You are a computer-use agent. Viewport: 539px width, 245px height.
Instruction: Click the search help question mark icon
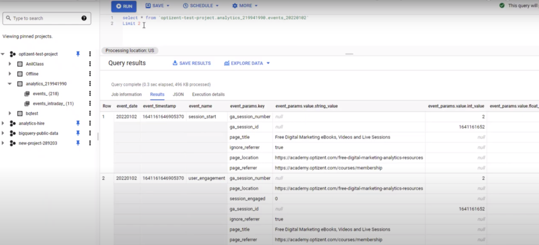[84, 18]
